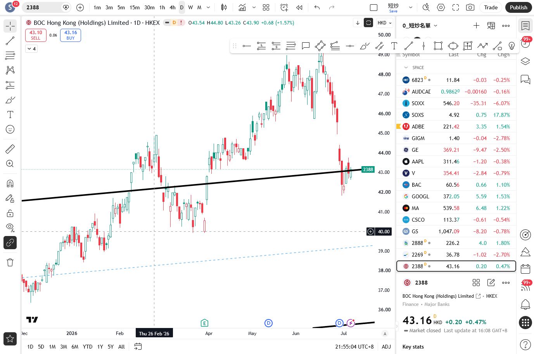Screen dimensions: 534x354
Task: Pick the ellipse tool in floating toolbar
Action: coord(453,46)
